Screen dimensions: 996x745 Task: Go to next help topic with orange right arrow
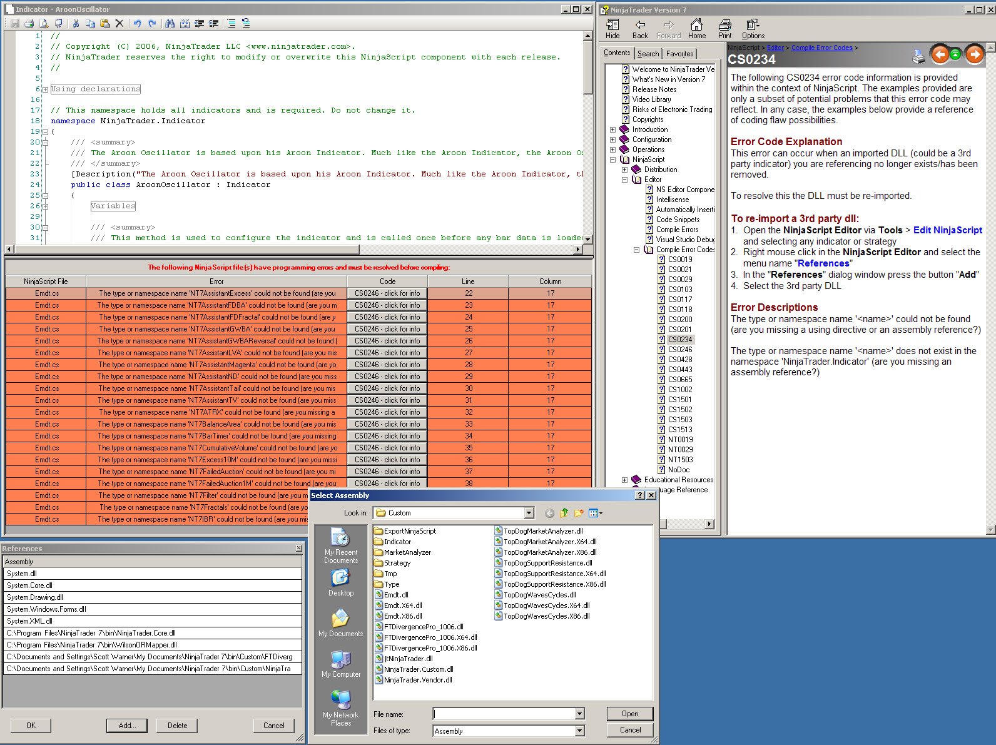(974, 55)
